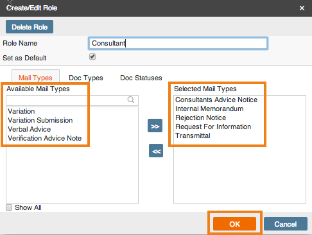Image resolution: width=312 pixels, height=235 pixels.
Task: Select the Mail Types tab
Action: tap(35, 78)
